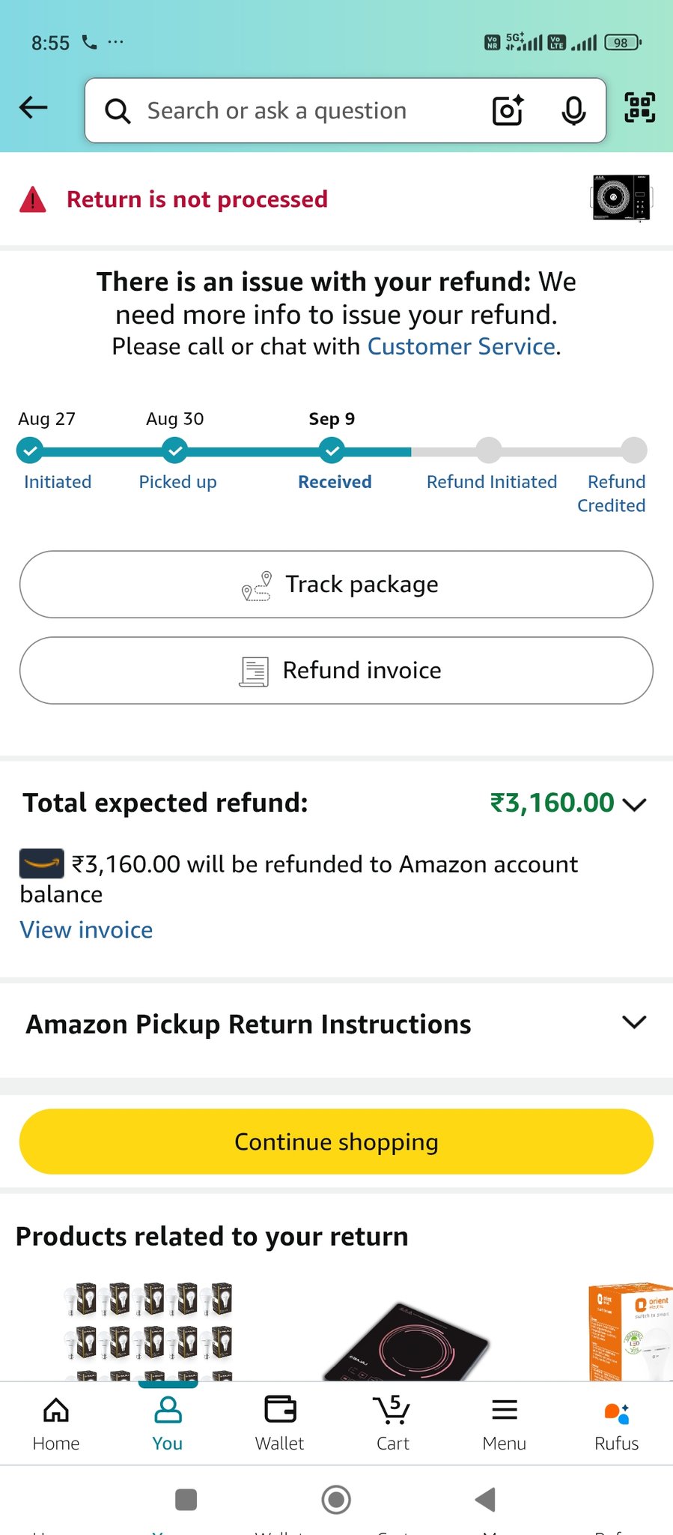
Task: Open the returned product thumbnail at top
Action: [621, 199]
